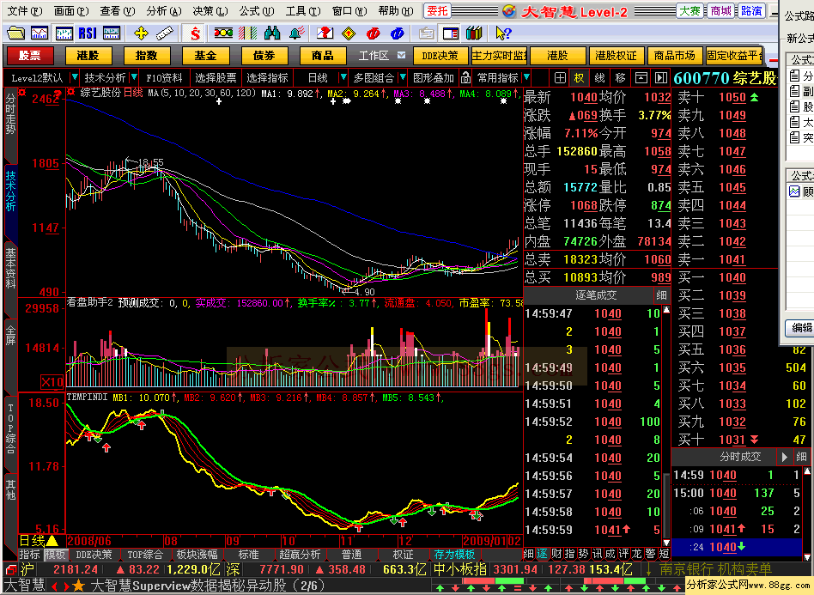This screenshot has width=814, height=595.
Task: Switch to the 超赢分析 bottom tab
Action: (x=300, y=555)
